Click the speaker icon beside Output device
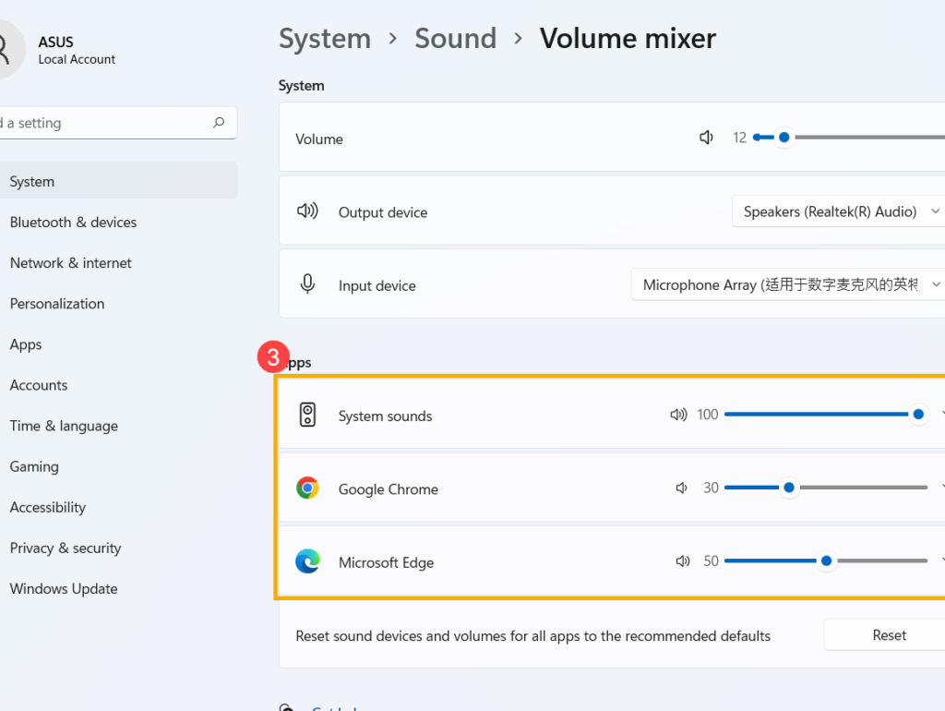 click(x=307, y=211)
